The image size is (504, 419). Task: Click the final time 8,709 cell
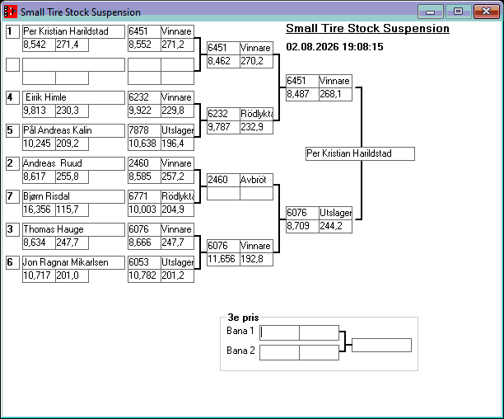302,226
